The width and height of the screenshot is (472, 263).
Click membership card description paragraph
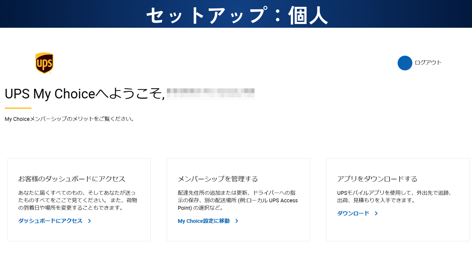(237, 200)
